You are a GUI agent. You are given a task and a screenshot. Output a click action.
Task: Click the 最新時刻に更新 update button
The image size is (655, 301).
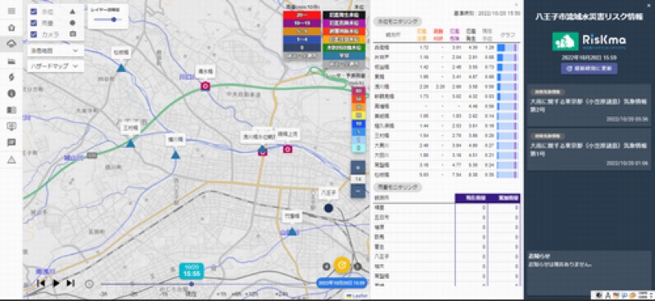pyautogui.click(x=589, y=69)
